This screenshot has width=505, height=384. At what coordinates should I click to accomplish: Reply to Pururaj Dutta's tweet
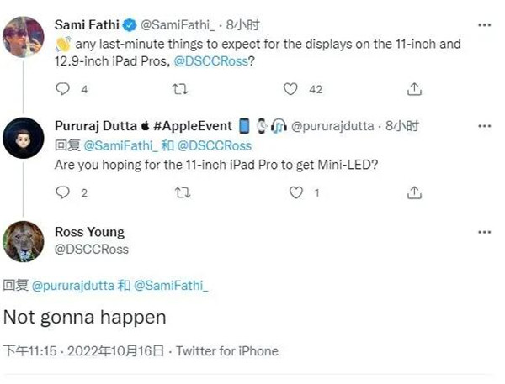62,192
